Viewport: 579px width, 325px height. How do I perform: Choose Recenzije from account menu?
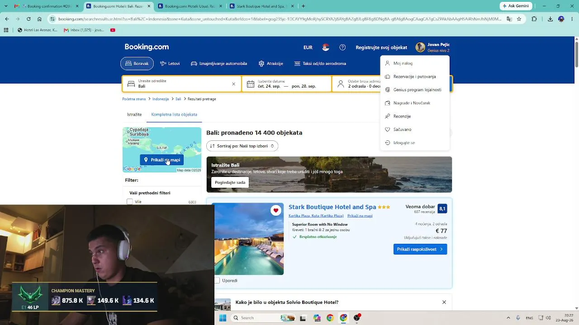(x=415, y=116)
